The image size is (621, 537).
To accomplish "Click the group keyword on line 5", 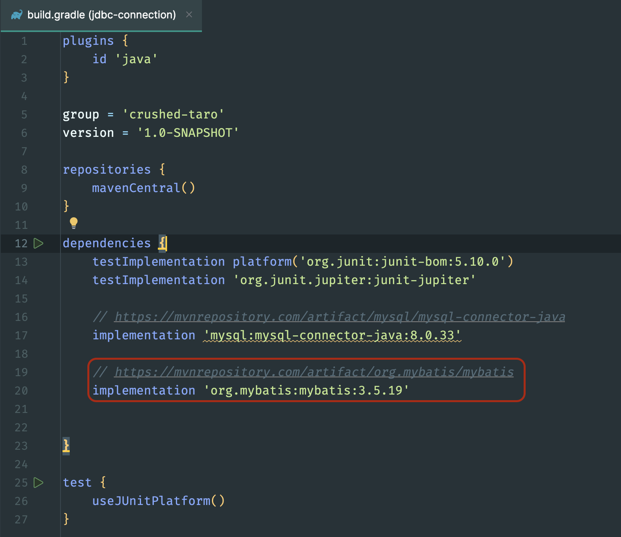I will (81, 115).
